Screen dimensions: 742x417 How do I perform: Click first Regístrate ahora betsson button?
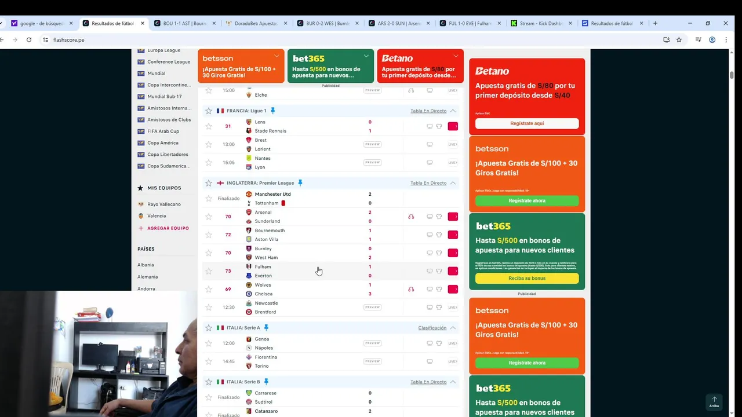527,200
